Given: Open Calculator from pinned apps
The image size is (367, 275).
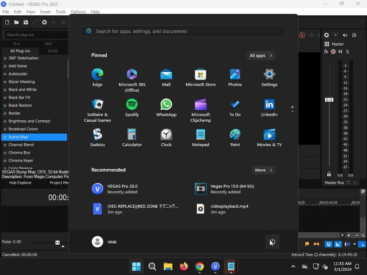Looking at the screenshot, I should pos(132,138).
